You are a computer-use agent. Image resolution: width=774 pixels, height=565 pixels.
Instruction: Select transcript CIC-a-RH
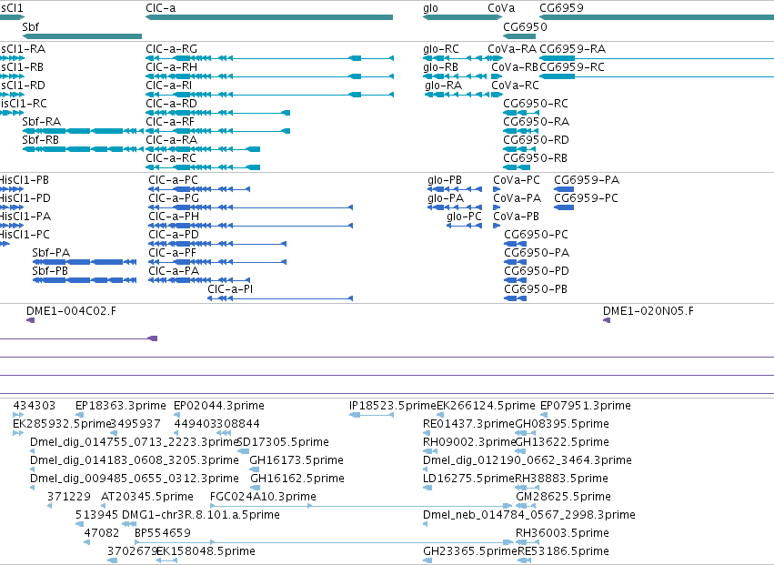pyautogui.click(x=269, y=76)
